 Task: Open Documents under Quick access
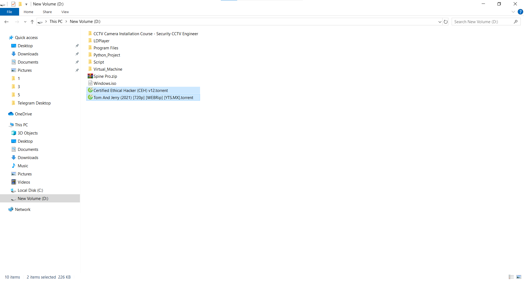pyautogui.click(x=28, y=62)
